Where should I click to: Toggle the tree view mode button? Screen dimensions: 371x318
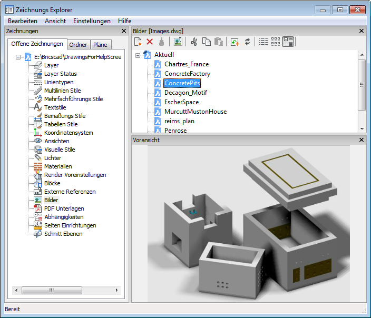(288, 42)
